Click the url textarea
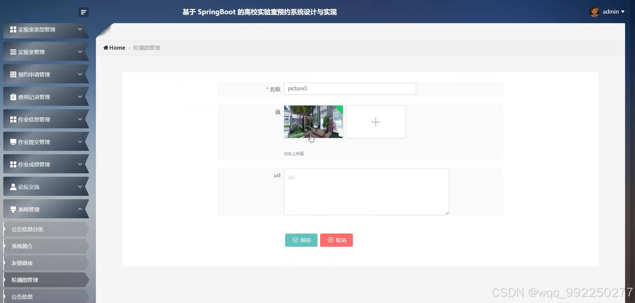The width and height of the screenshot is (635, 303). tap(366, 192)
